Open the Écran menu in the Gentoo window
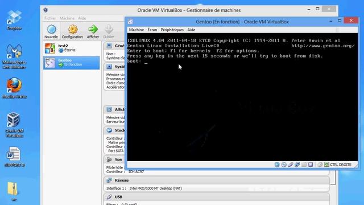Viewport: 364px width, 205px height. click(152, 30)
